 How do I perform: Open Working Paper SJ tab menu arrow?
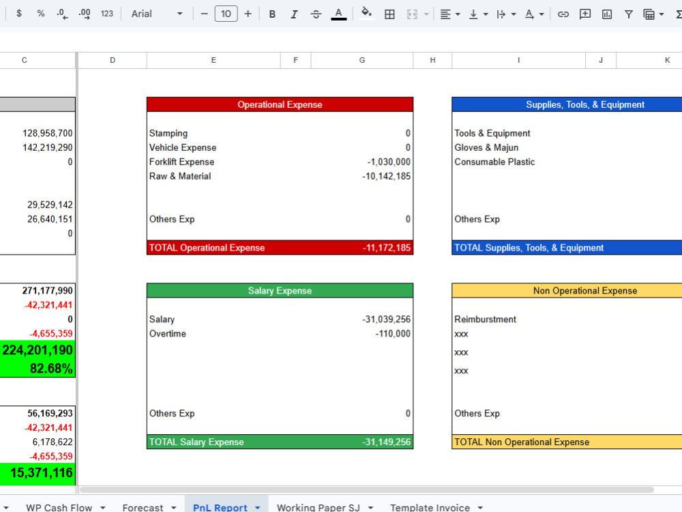point(370,508)
